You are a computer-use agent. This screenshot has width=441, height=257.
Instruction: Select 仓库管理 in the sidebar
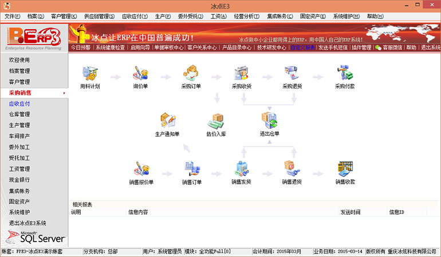click(19, 114)
